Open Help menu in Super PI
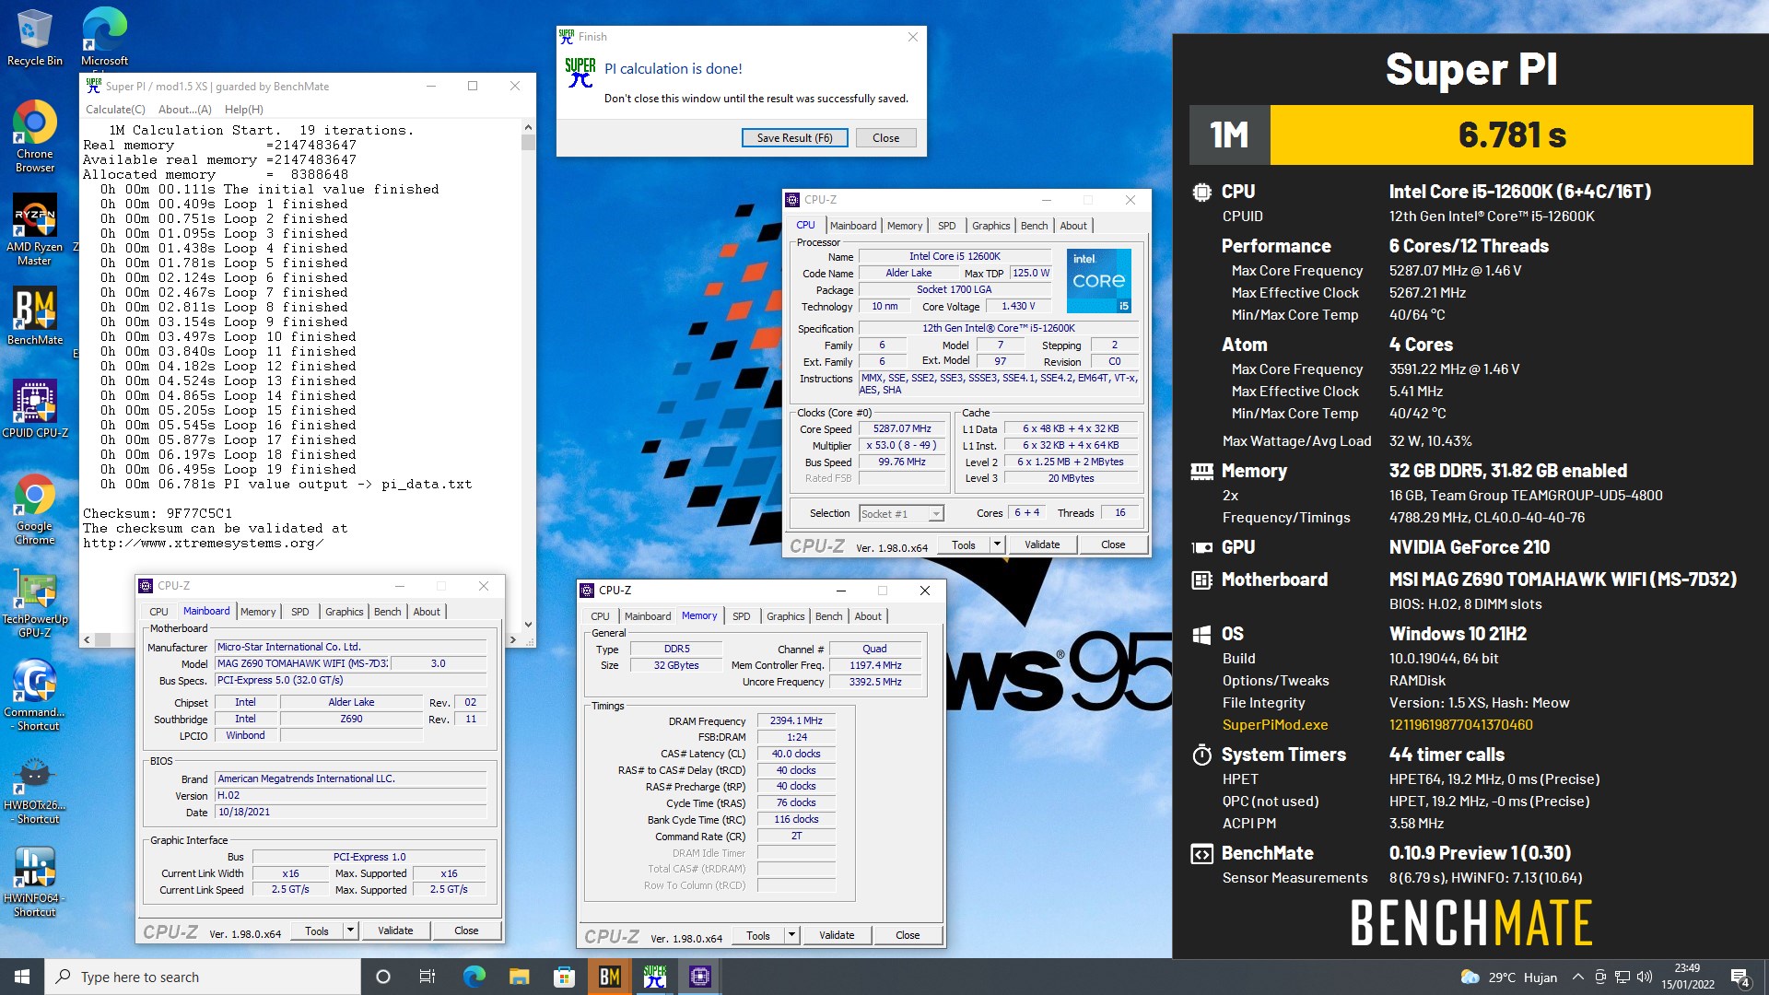The height and width of the screenshot is (995, 1769). tap(243, 109)
